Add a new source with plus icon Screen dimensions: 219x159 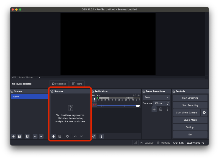pyautogui.click(x=53, y=136)
